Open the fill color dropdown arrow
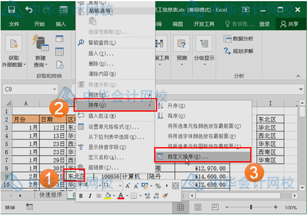Screen dimensions: 307x215 pos(114,196)
